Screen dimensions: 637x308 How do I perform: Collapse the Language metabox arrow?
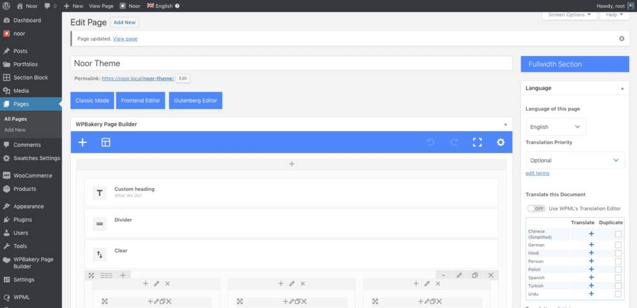point(622,88)
